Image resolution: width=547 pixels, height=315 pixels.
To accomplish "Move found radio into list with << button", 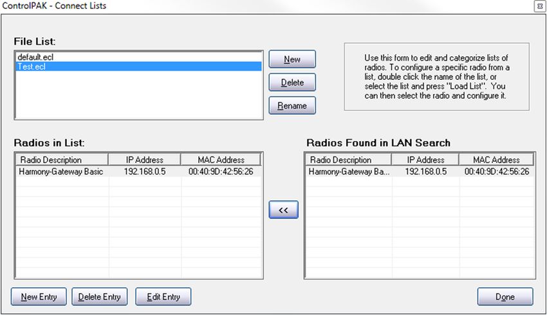I will 283,210.
